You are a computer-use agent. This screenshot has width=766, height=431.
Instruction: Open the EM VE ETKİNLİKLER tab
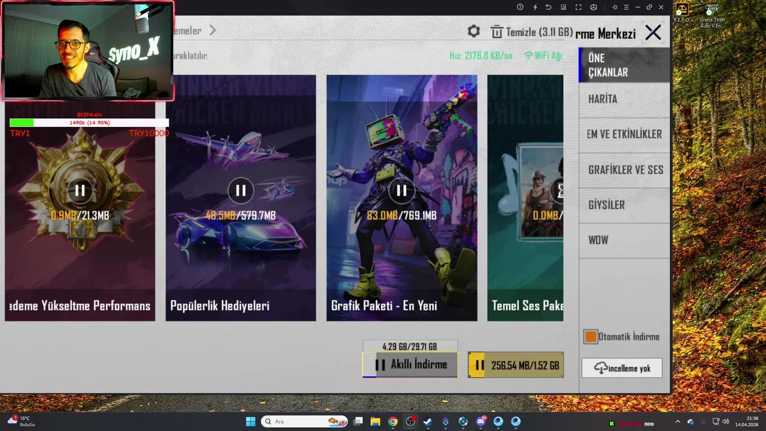(x=624, y=135)
